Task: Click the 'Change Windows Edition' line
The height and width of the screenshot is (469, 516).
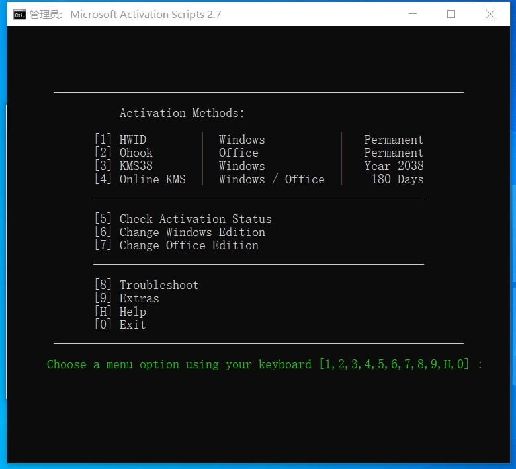Action: (180, 232)
